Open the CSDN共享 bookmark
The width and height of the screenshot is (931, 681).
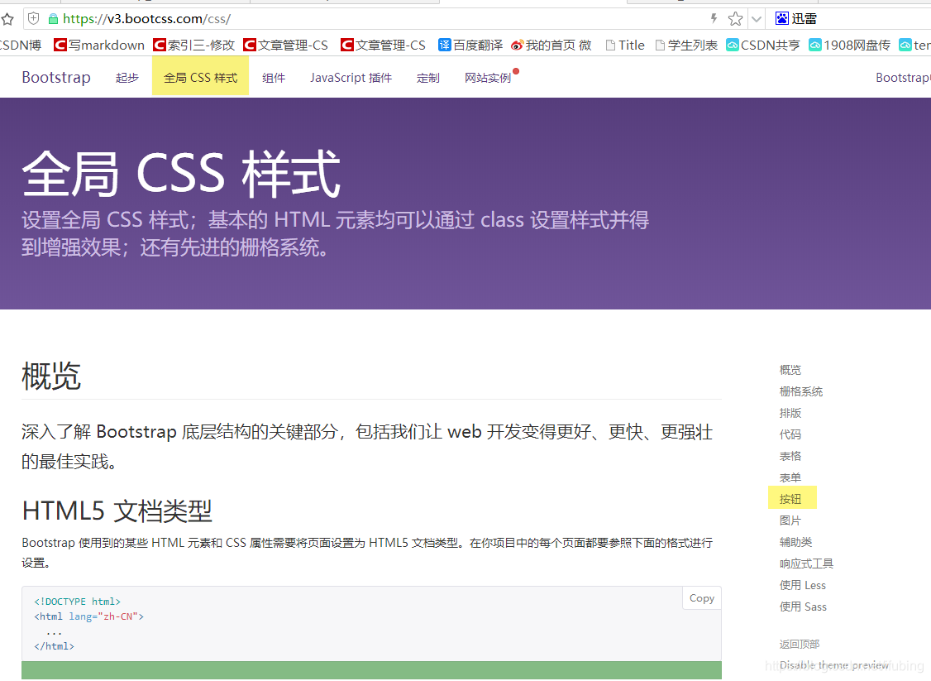click(x=763, y=46)
